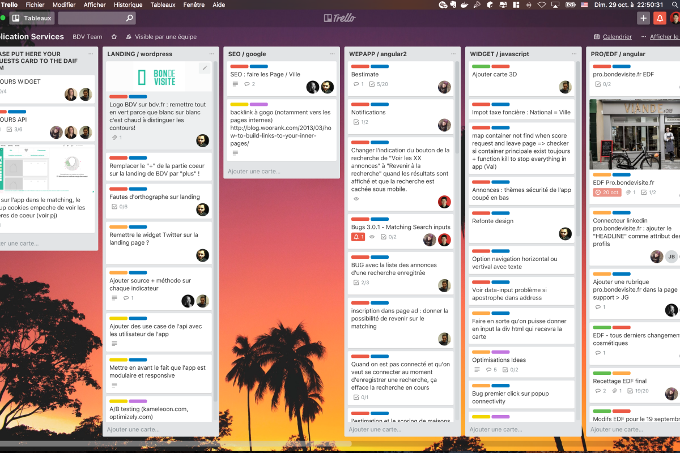Open WIDGET / javascript list menu
The width and height of the screenshot is (680, 453).
(x=574, y=54)
